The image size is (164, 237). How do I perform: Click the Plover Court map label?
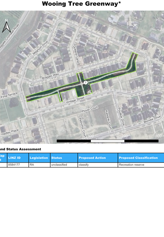pyautogui.click(x=90, y=110)
